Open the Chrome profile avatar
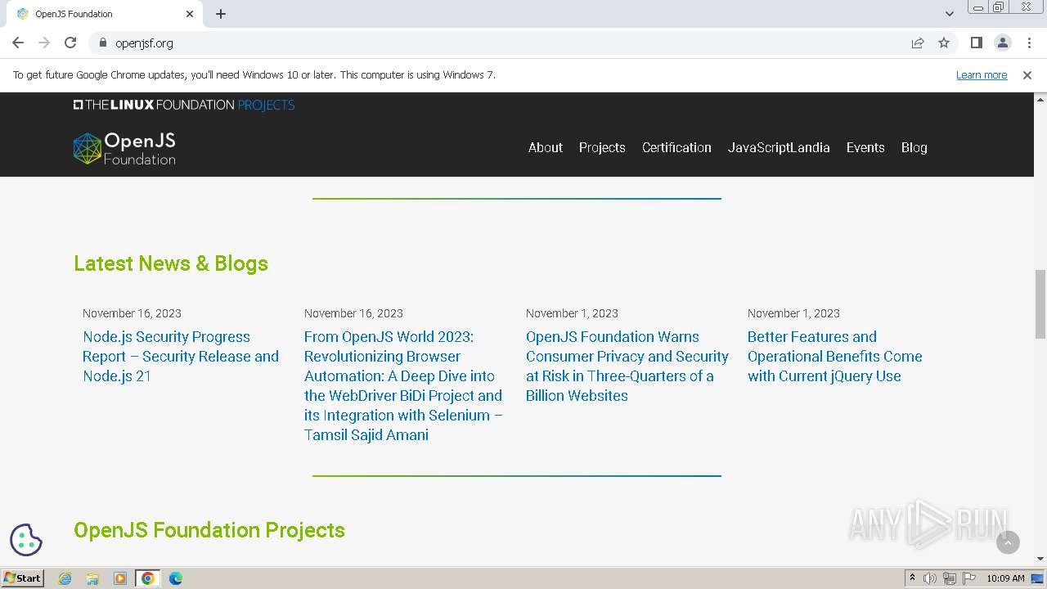Screen dimensions: 1047x589 (x=1003, y=43)
